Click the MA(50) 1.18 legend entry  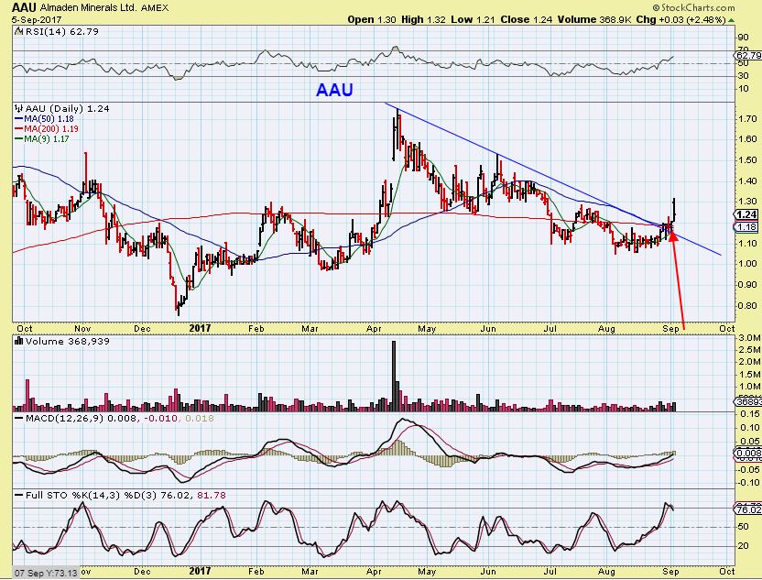tap(44, 118)
